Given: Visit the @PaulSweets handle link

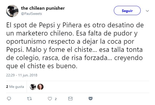Looking at the screenshot, I should [31, 14].
